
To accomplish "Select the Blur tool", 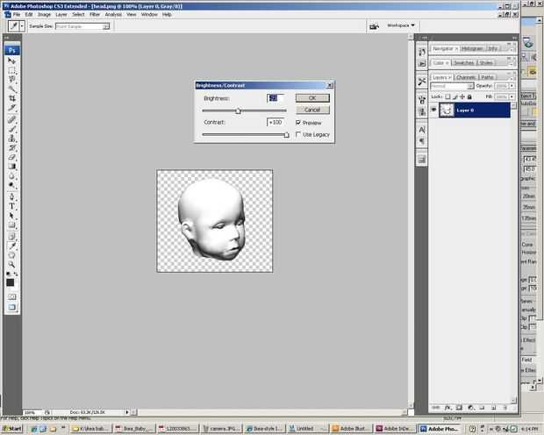I will pos(11,176).
